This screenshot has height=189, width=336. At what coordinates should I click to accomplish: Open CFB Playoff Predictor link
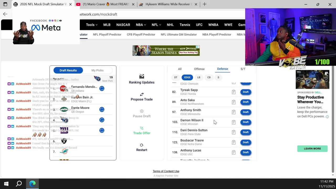point(141,34)
